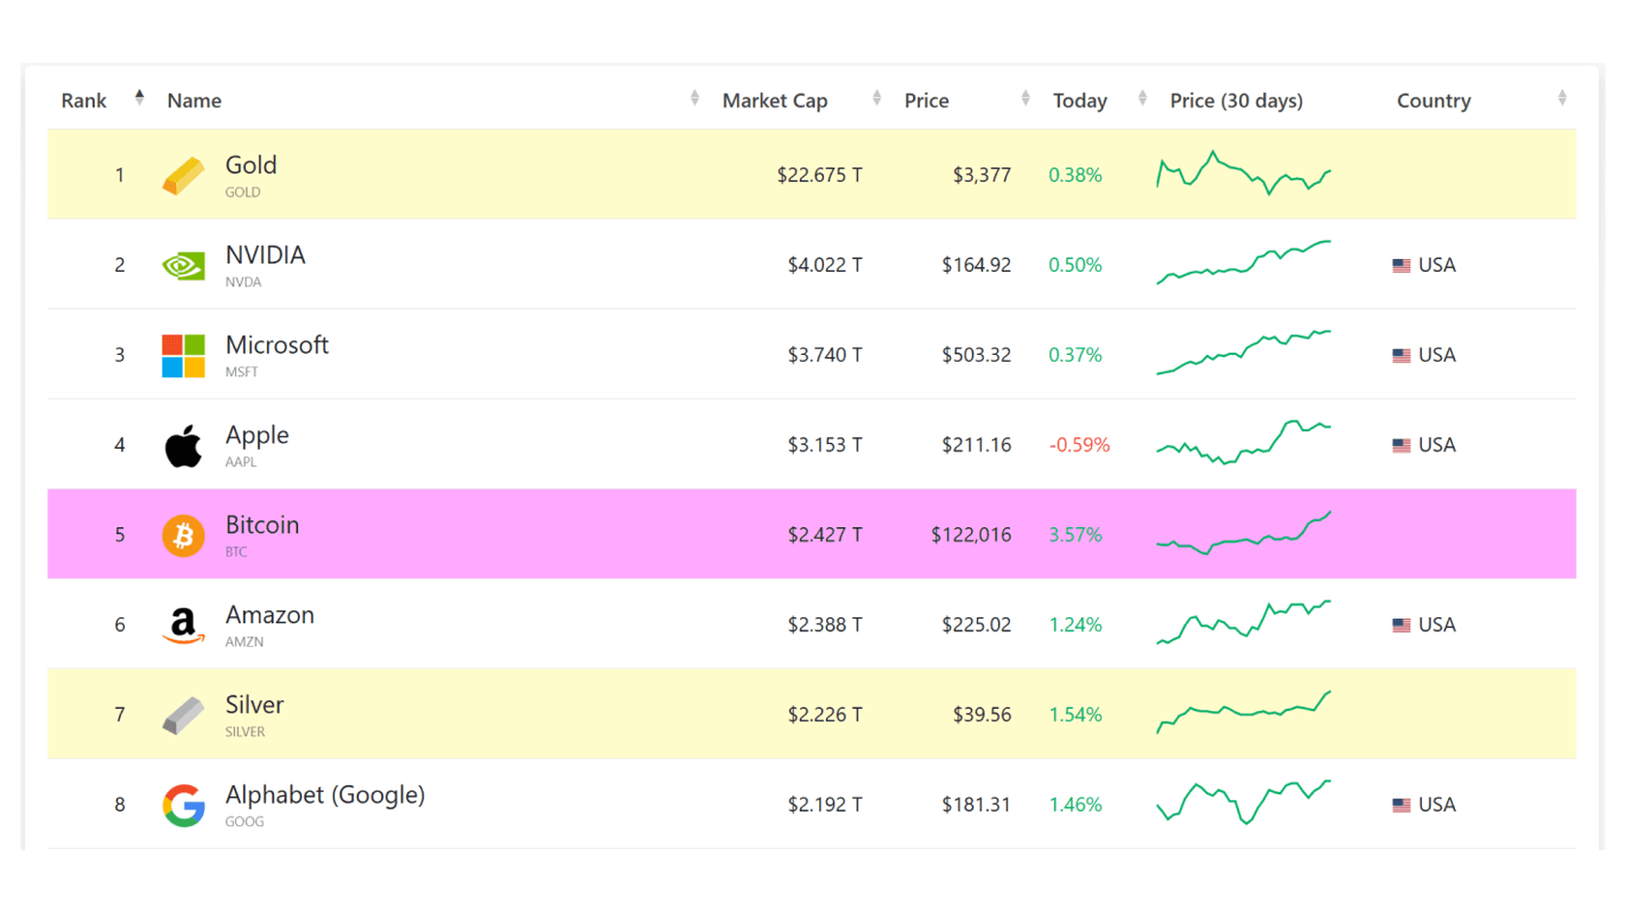This screenshot has height=913, width=1625.
Task: Select Silver's 1.54% daily change
Action: point(1076,715)
